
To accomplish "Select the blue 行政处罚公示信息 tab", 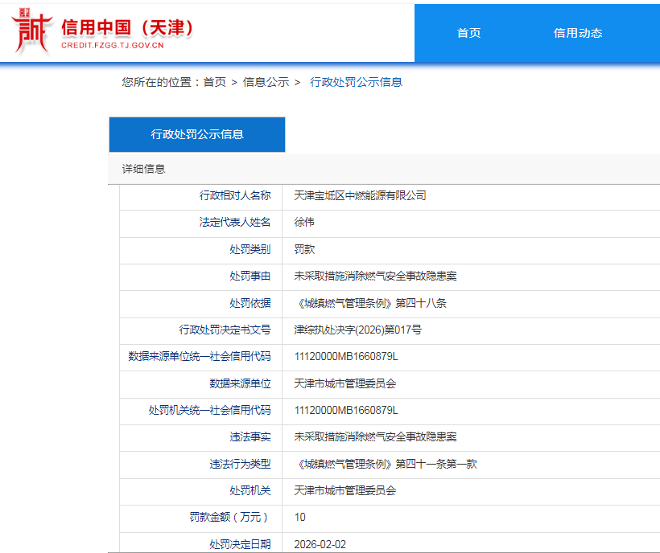I will [197, 134].
